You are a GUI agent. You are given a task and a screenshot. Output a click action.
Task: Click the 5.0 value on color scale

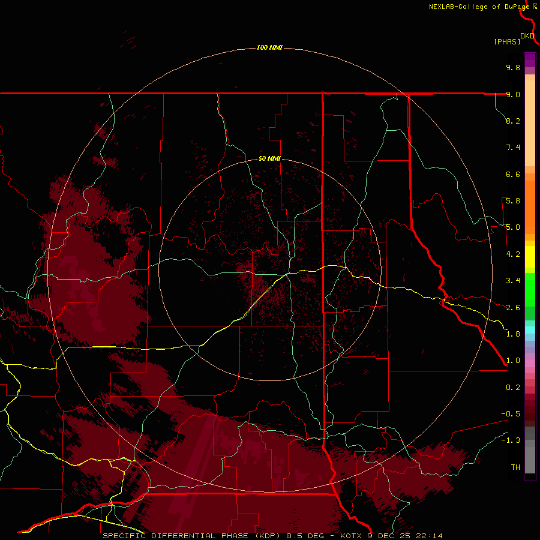[513, 227]
